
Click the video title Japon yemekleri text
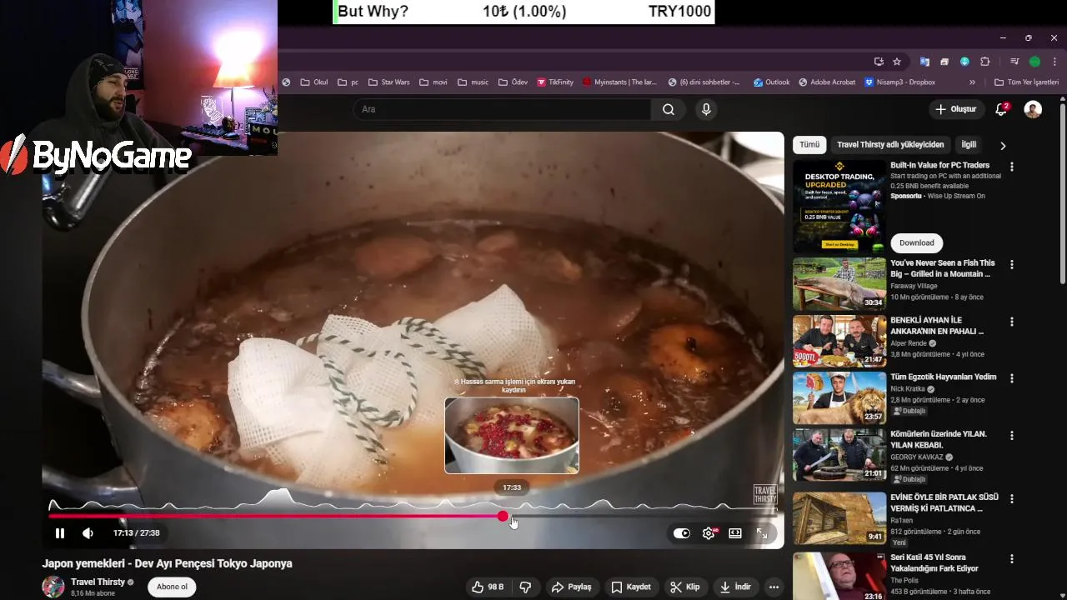(167, 564)
